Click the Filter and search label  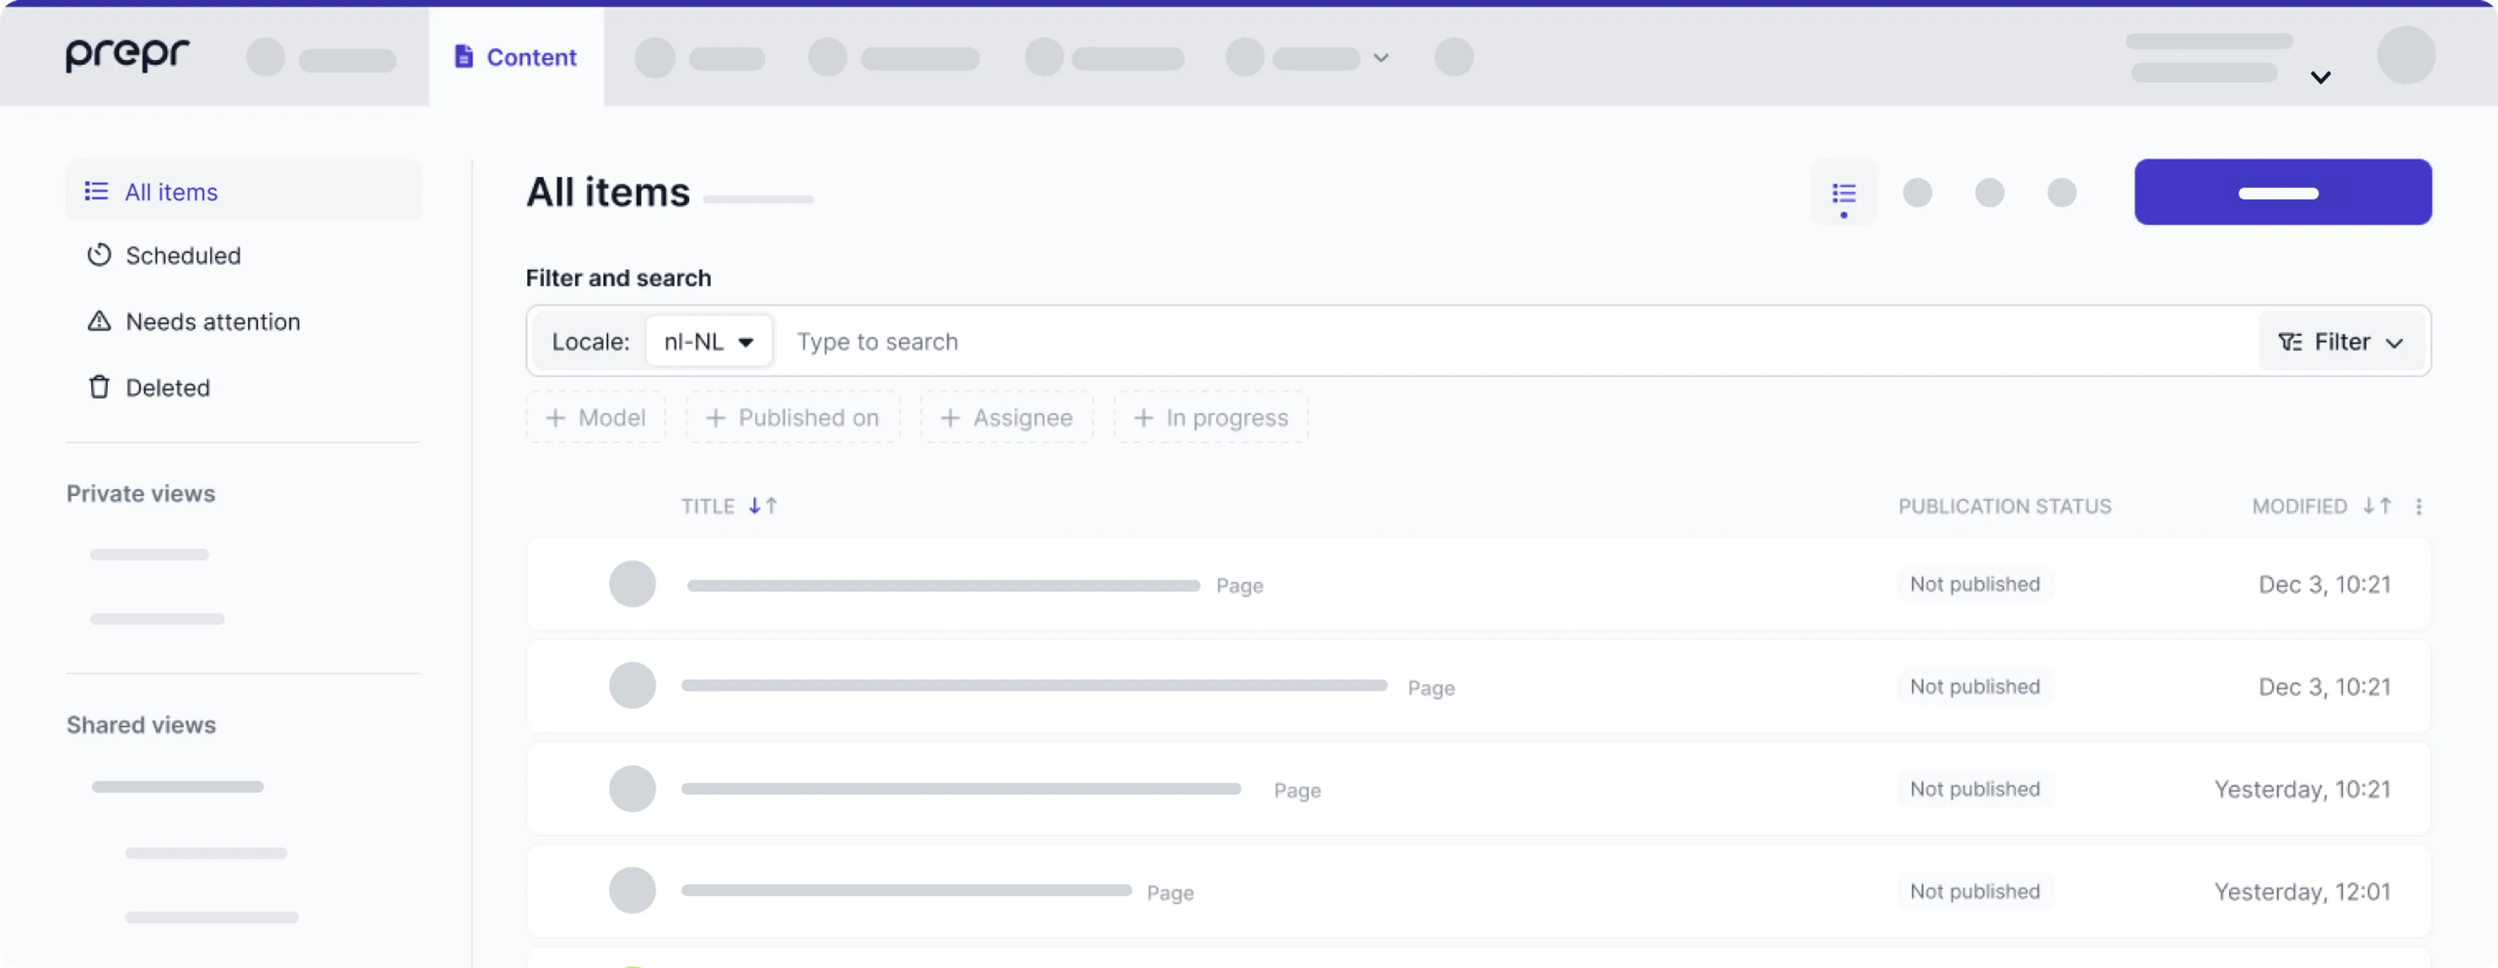tap(619, 277)
